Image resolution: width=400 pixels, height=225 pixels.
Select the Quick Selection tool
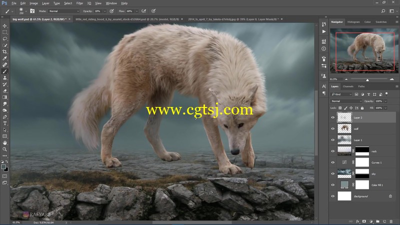point(5,45)
